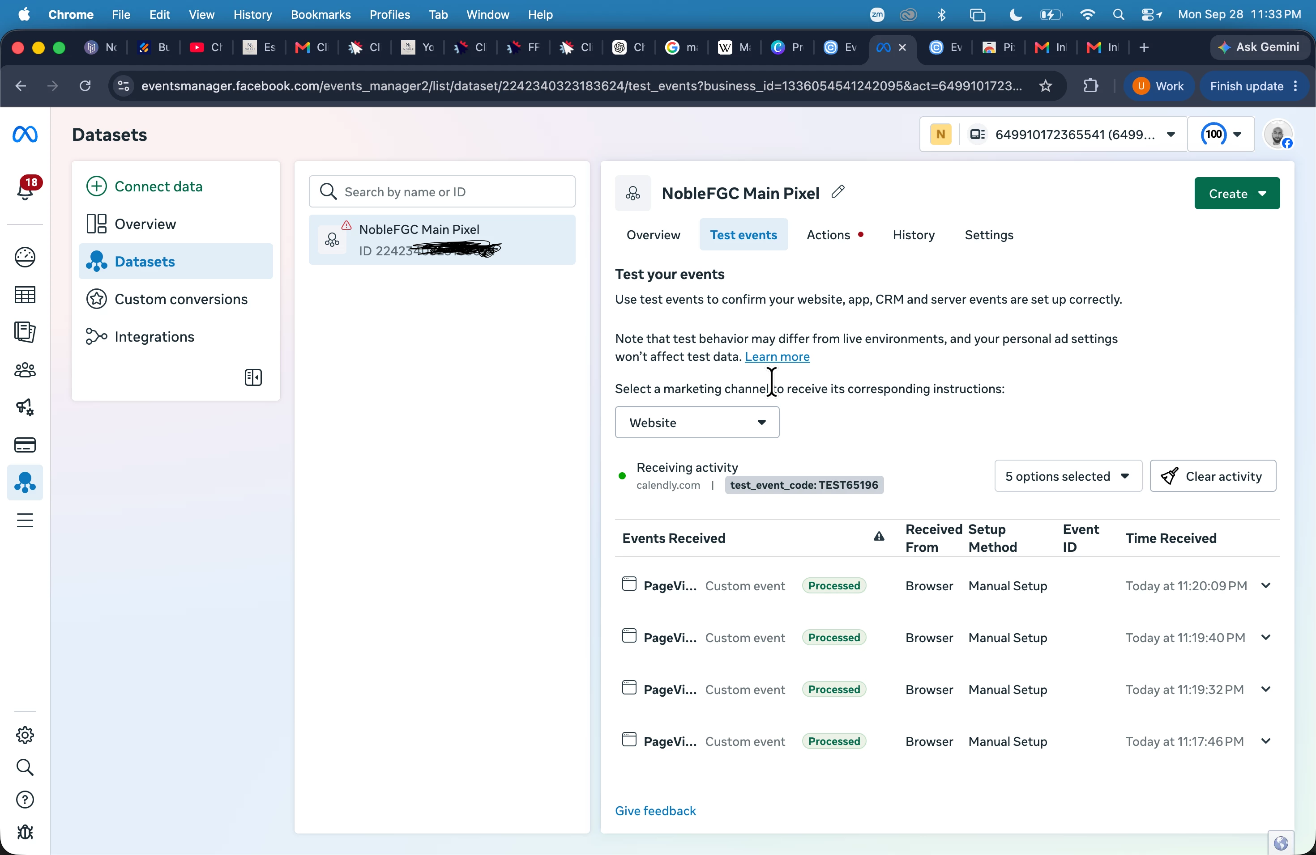Screen dimensions: 1316x855
Task: Click the pencil edit icon beside NobleFGC Main Pixel
Action: pyautogui.click(x=837, y=192)
